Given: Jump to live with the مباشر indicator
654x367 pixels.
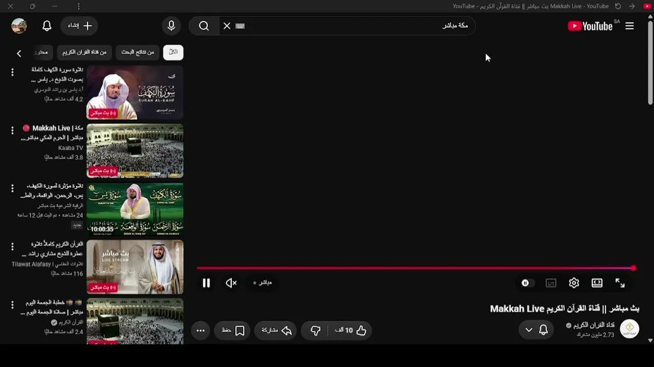Looking at the screenshot, I should point(263,282).
